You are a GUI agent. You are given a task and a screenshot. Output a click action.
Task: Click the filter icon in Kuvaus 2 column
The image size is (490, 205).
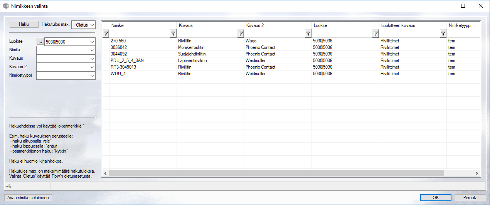[308, 34]
